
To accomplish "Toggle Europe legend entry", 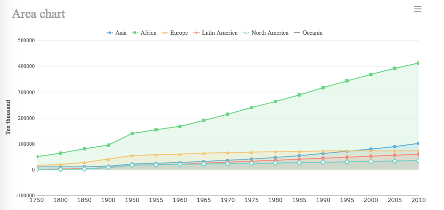I will 179,33.
